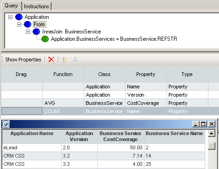Collapse the Application tree node
Image resolution: width=219 pixels, height=169 pixels.
(10, 17)
